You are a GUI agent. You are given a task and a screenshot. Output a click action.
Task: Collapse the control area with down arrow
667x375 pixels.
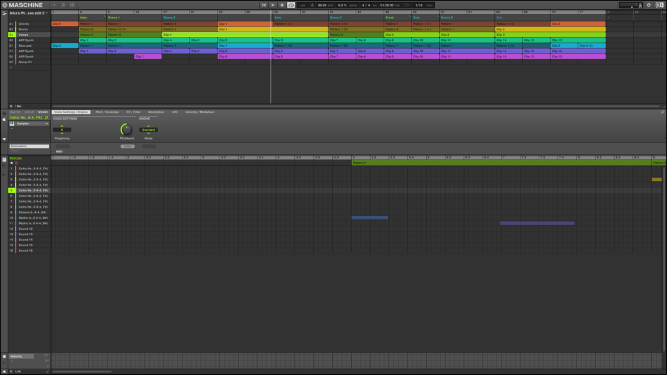(5, 139)
